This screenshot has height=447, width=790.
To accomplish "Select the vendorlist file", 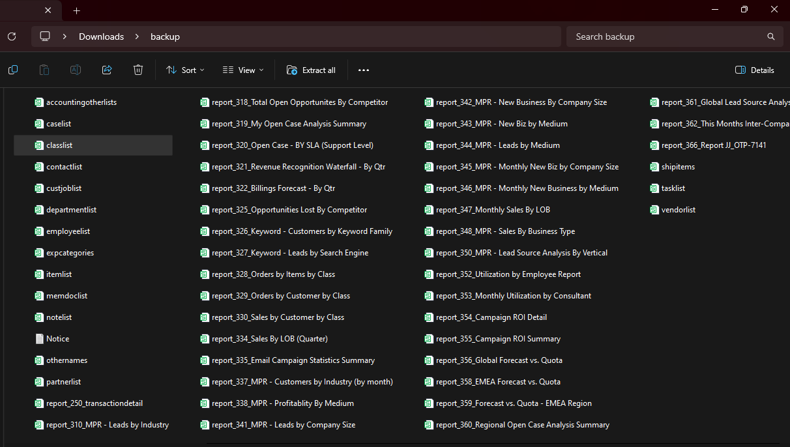I will point(678,210).
